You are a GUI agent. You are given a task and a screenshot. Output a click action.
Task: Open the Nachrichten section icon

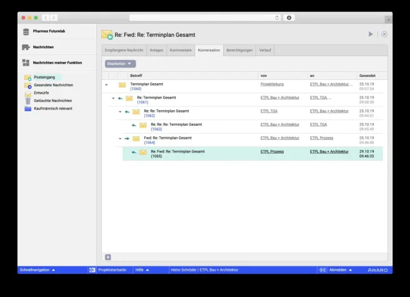[x=26, y=48]
